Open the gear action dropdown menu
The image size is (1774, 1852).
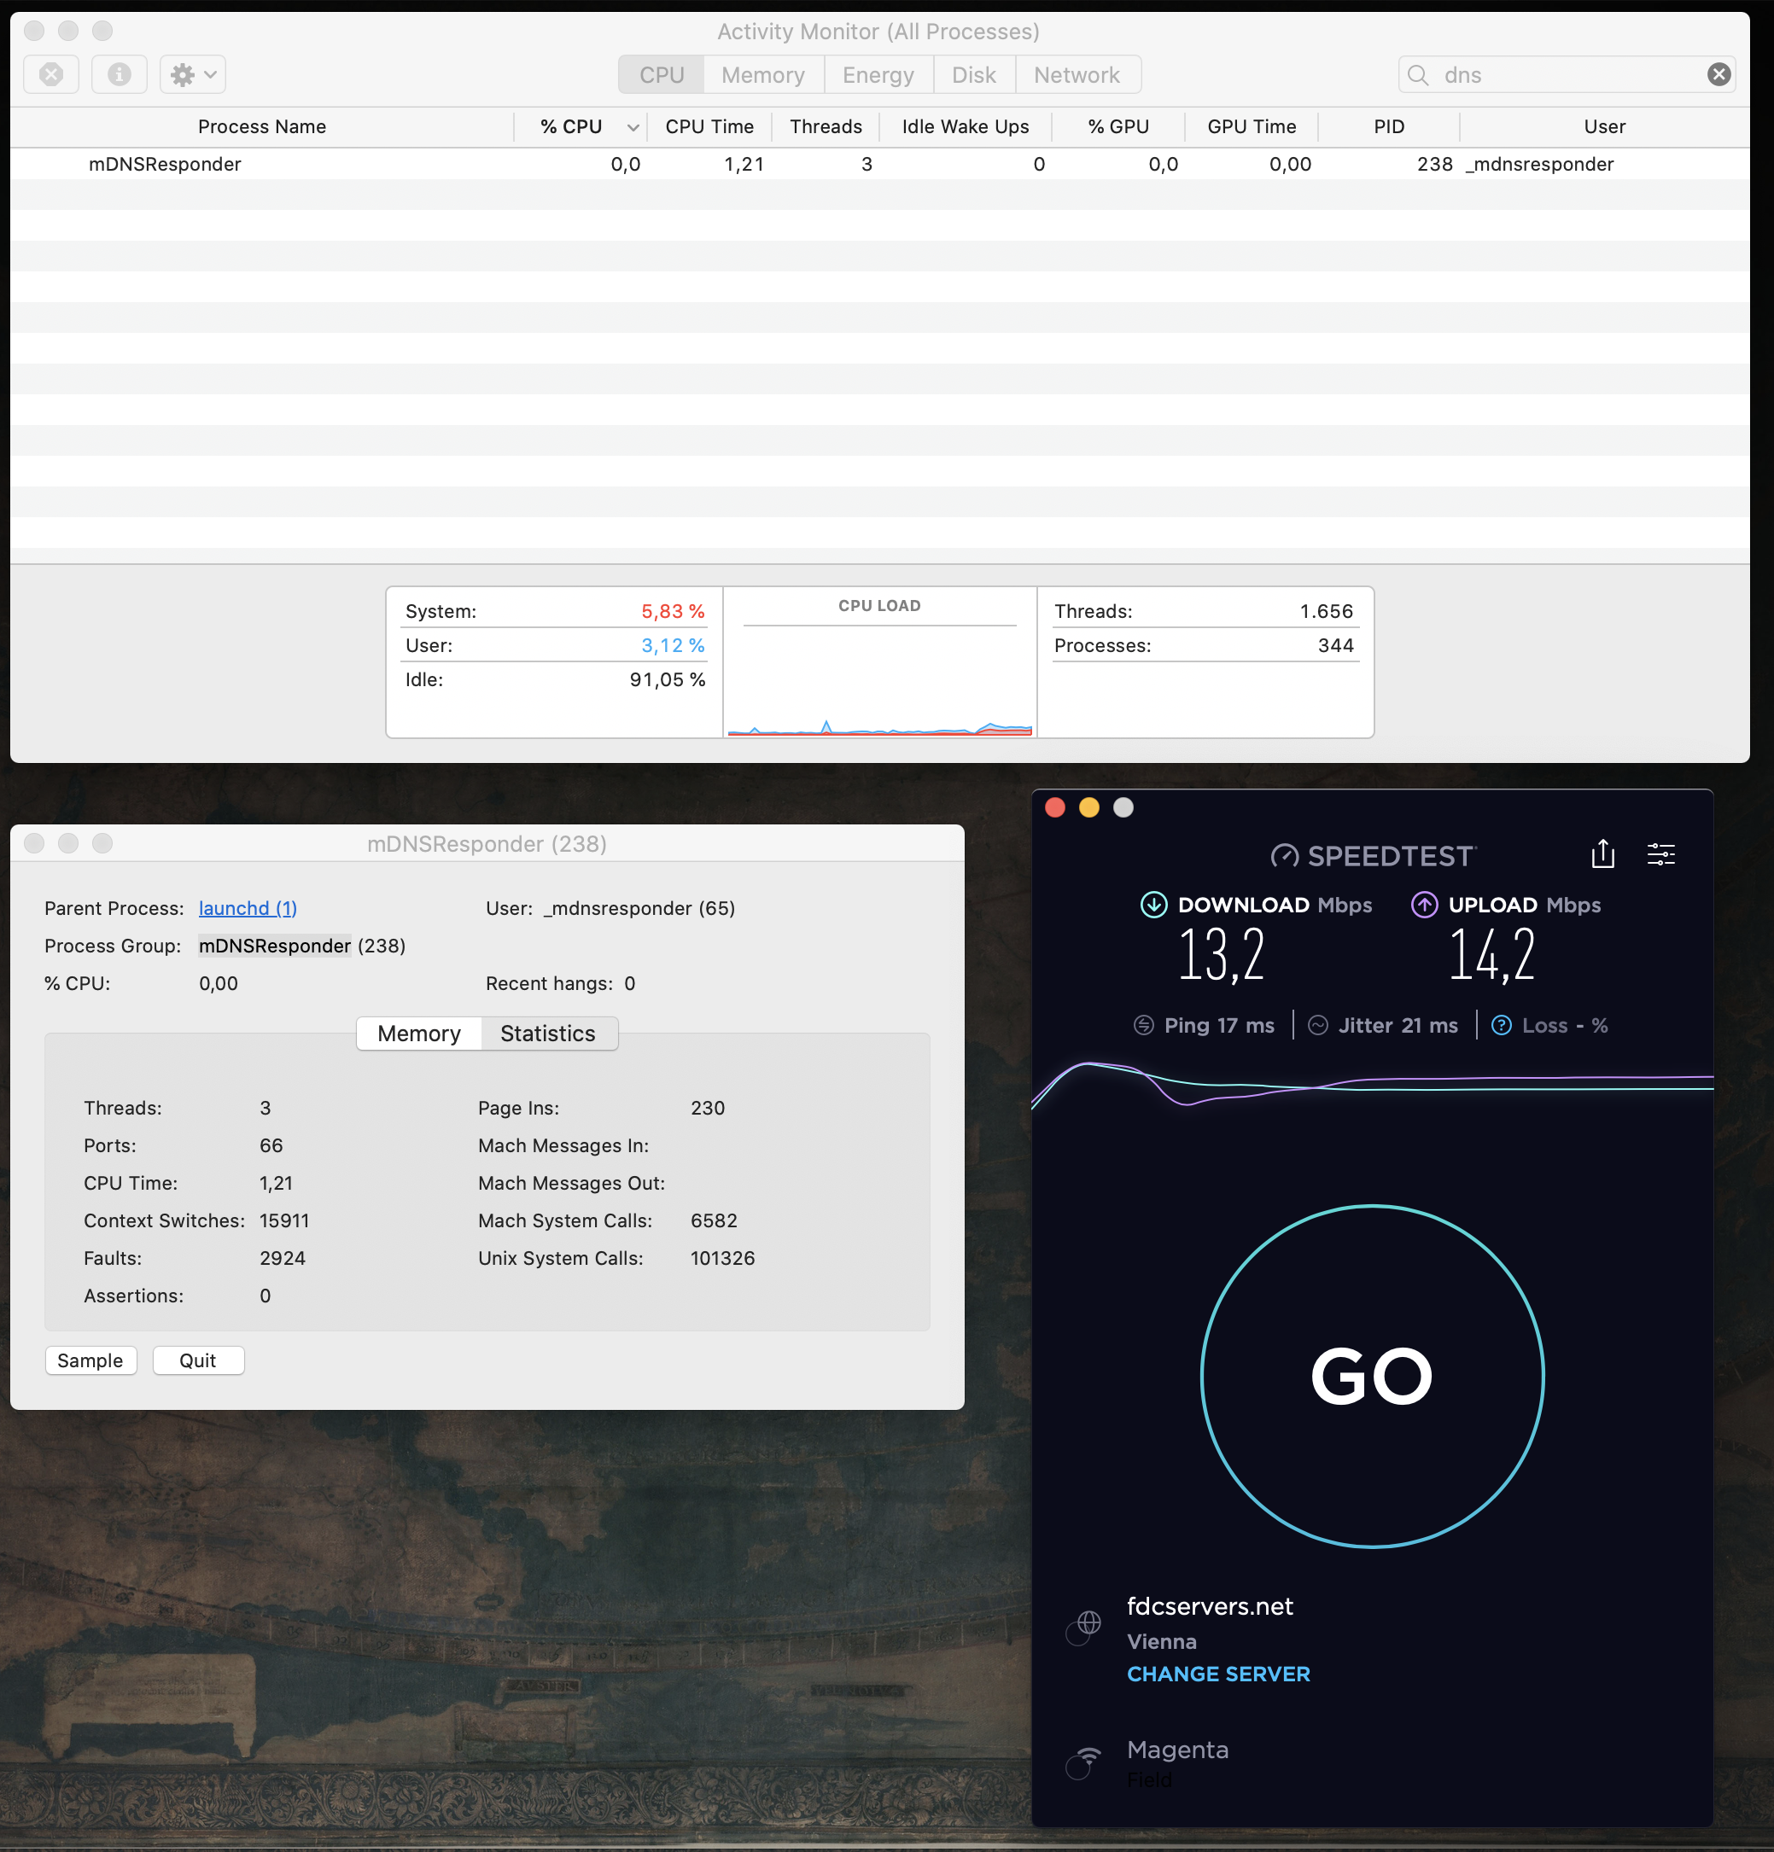coord(193,73)
